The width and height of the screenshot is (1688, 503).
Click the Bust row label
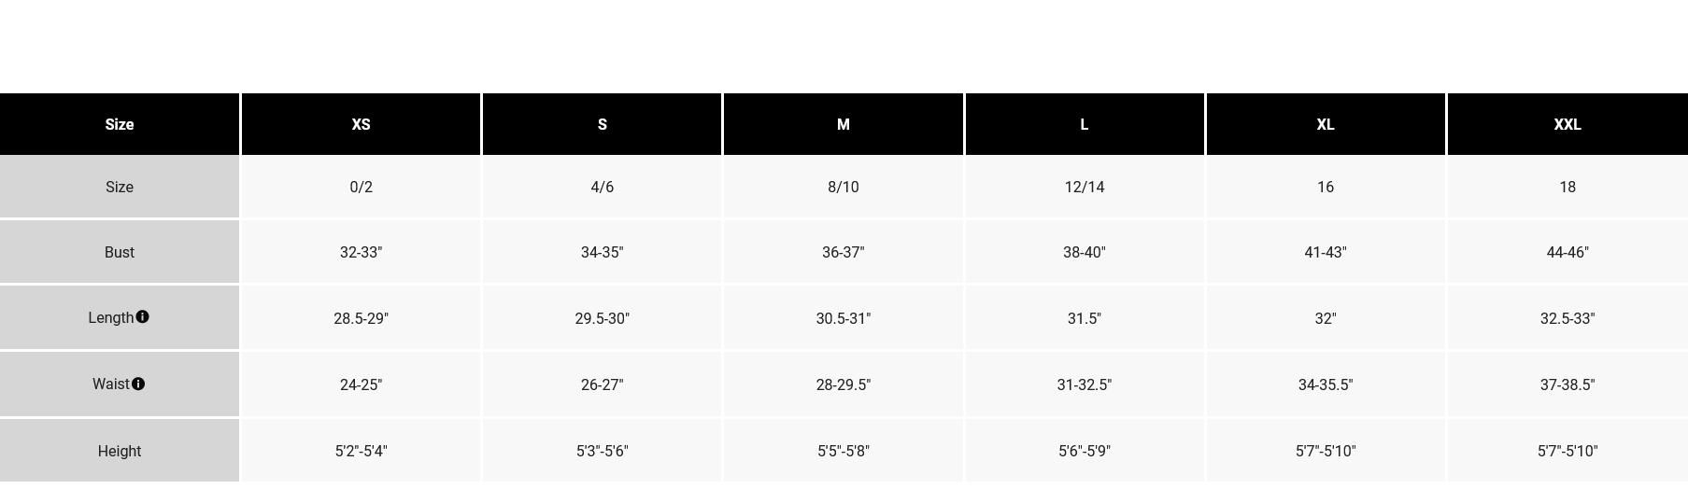tap(120, 252)
